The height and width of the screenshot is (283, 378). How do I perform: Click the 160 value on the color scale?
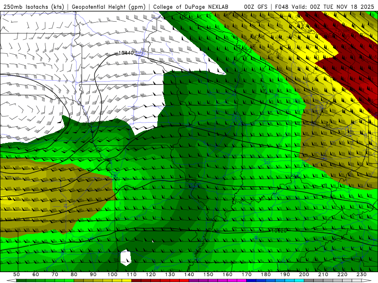227,275
